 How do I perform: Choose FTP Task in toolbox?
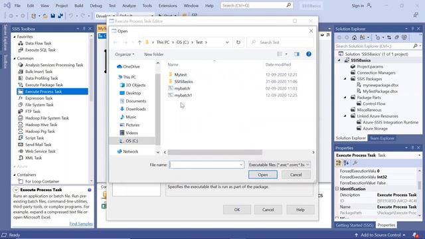click(x=33, y=112)
